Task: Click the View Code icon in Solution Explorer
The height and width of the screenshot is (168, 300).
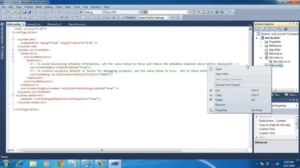Action: (x=275, y=29)
